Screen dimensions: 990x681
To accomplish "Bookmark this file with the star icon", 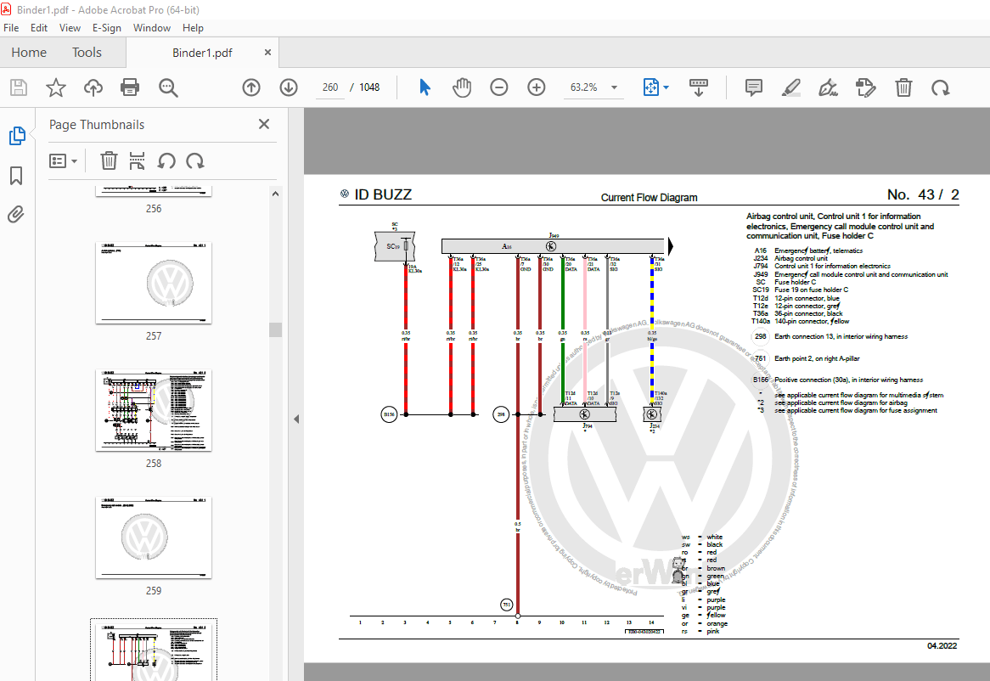I will point(56,87).
